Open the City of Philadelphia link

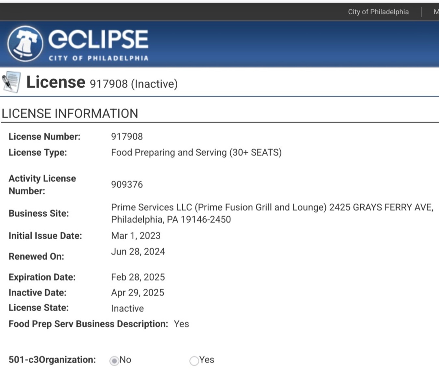[378, 12]
